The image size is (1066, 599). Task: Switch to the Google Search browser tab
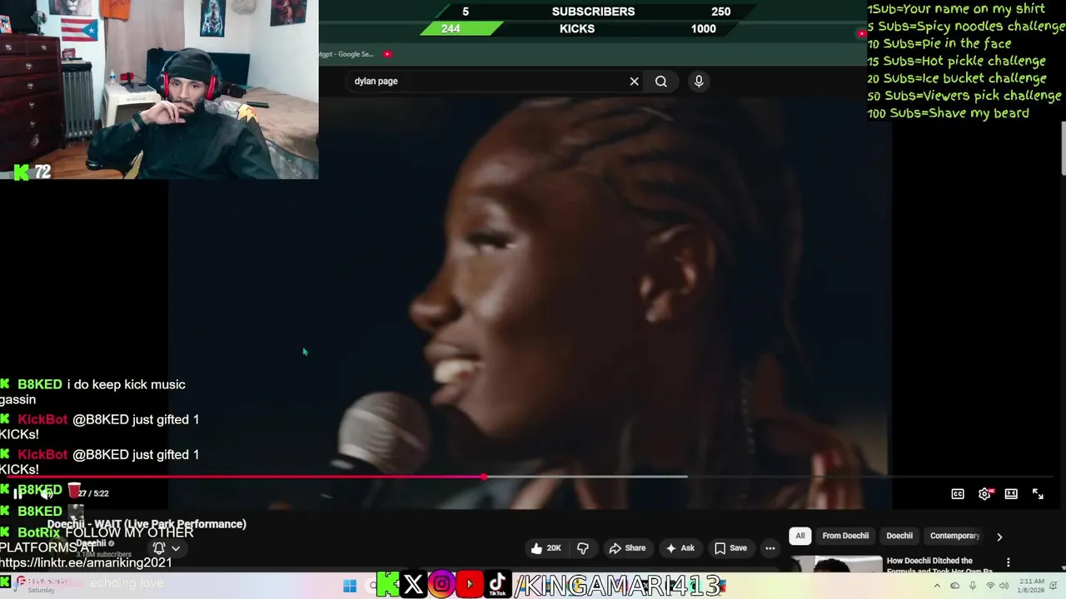tap(348, 54)
